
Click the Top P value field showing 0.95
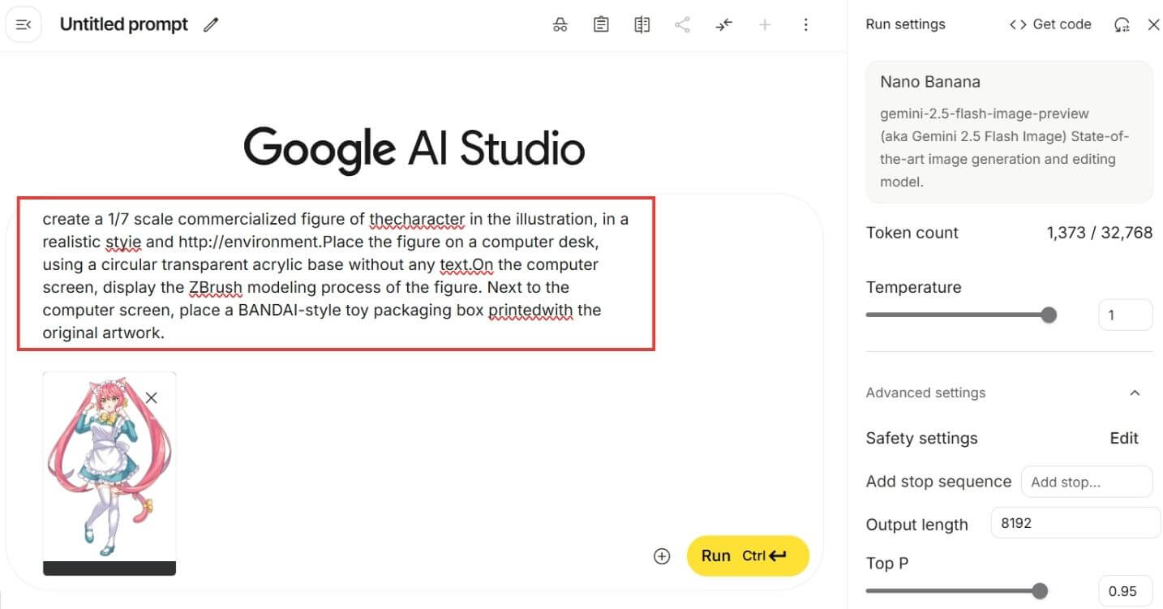point(1125,591)
